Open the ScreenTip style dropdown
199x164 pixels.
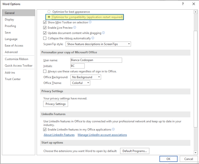pos(98,44)
